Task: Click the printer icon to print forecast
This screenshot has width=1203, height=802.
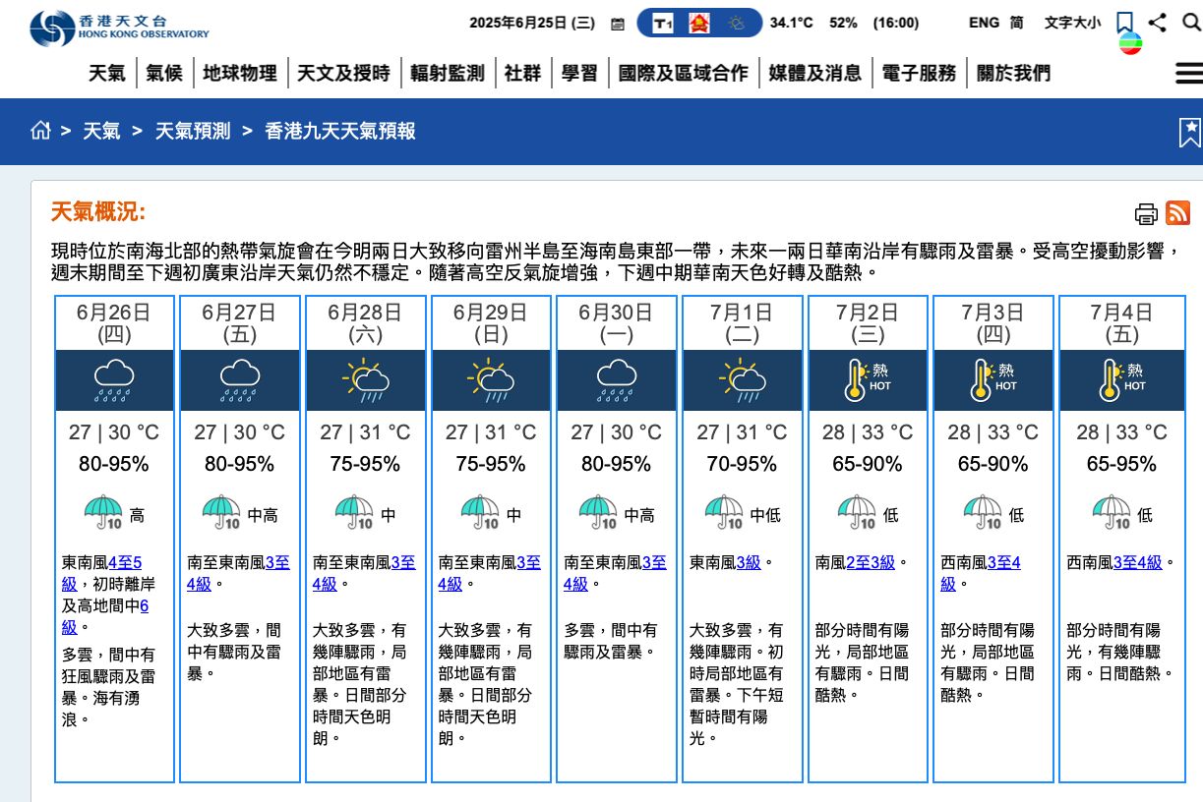Action: click(x=1146, y=213)
